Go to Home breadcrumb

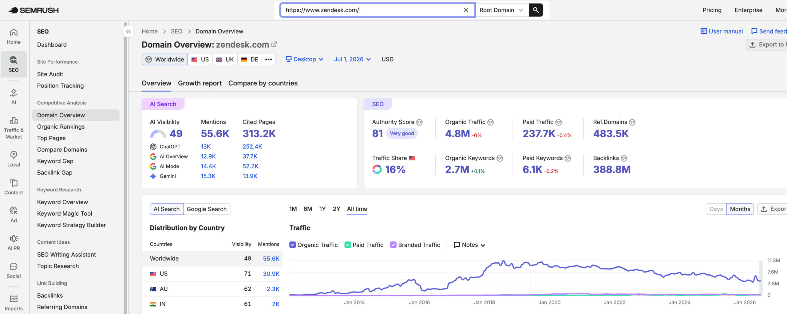(x=149, y=31)
